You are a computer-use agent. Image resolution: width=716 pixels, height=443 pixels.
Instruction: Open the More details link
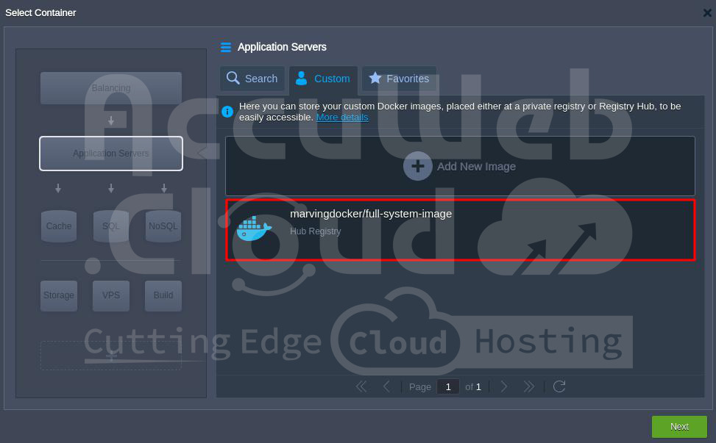[x=342, y=118]
